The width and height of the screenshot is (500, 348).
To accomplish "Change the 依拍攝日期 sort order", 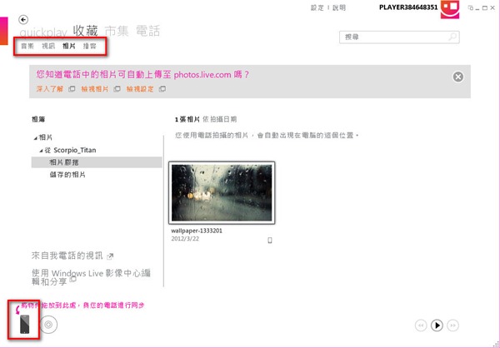I will tap(220, 120).
